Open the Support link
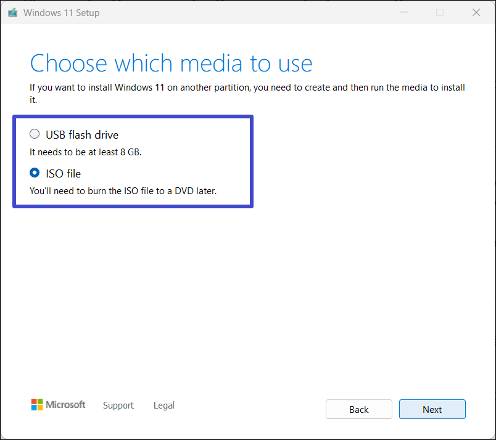The width and height of the screenshot is (496, 440). tap(118, 405)
